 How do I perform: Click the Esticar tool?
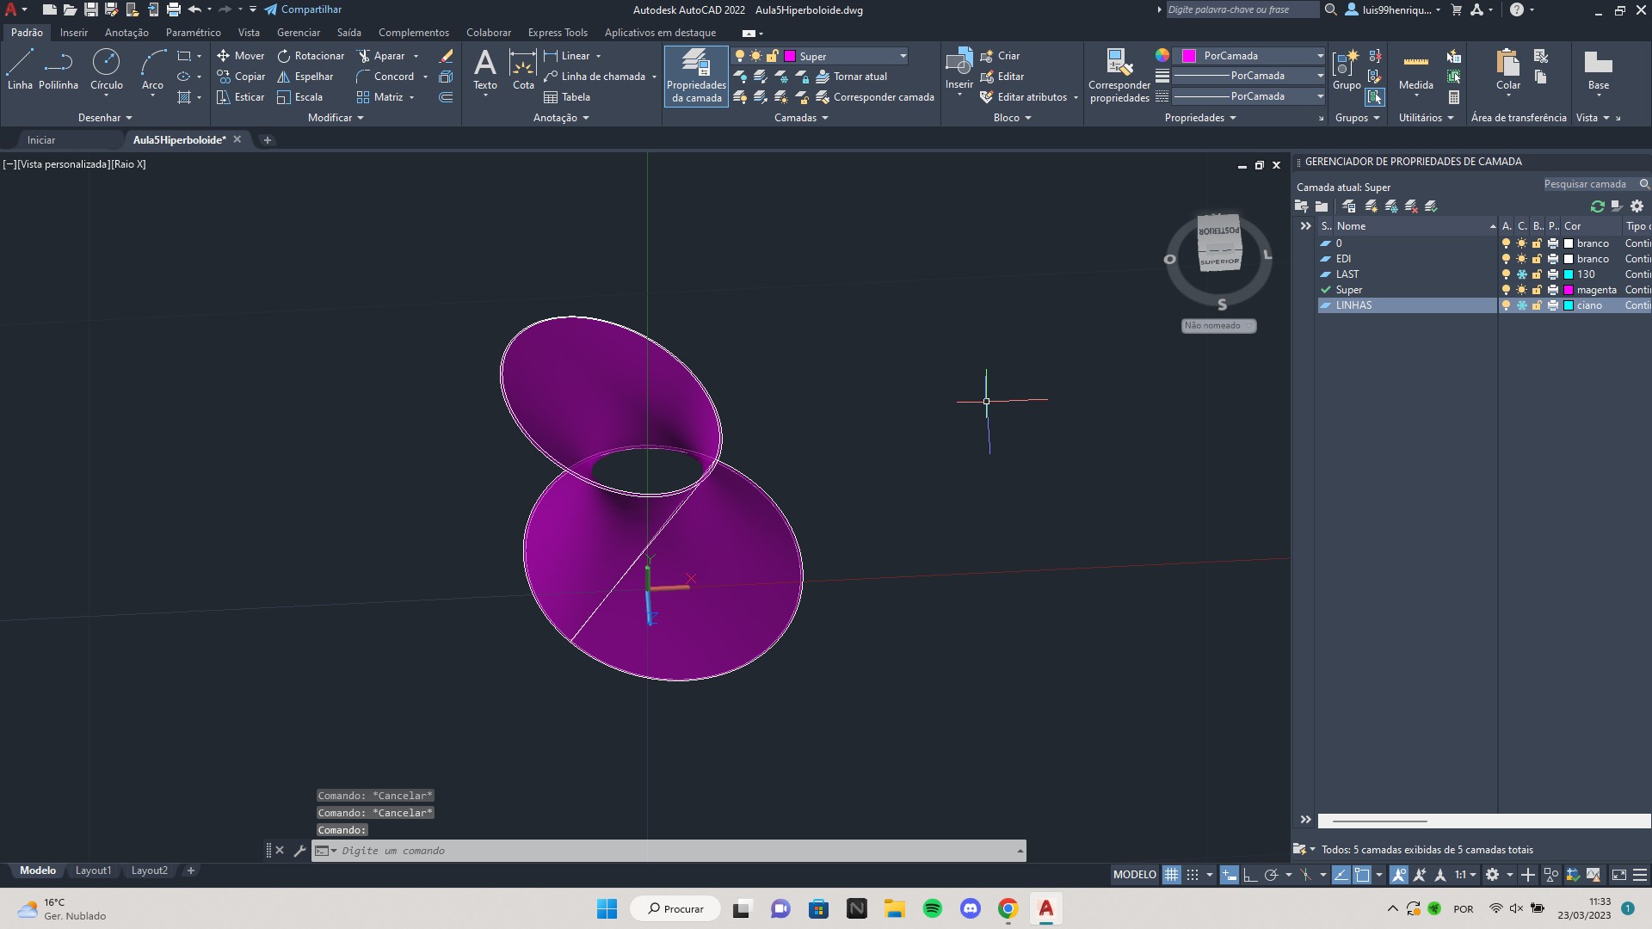[241, 97]
